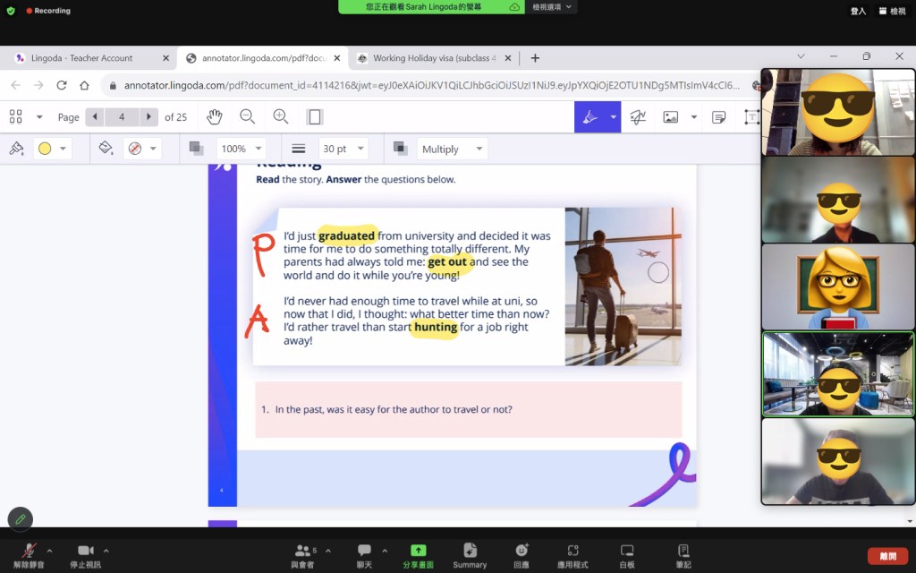Open the signature tool
This screenshot has width=916, height=573.
[x=638, y=117]
